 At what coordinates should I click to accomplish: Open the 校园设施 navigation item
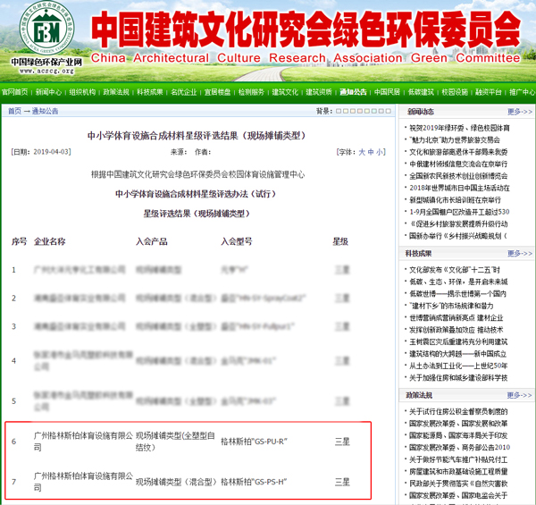point(455,92)
